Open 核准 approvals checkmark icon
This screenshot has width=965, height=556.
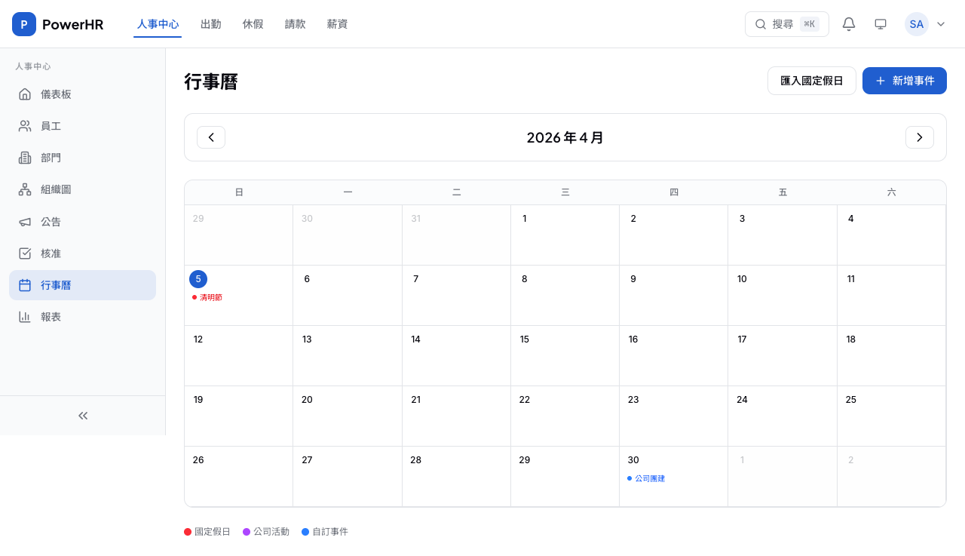25,253
